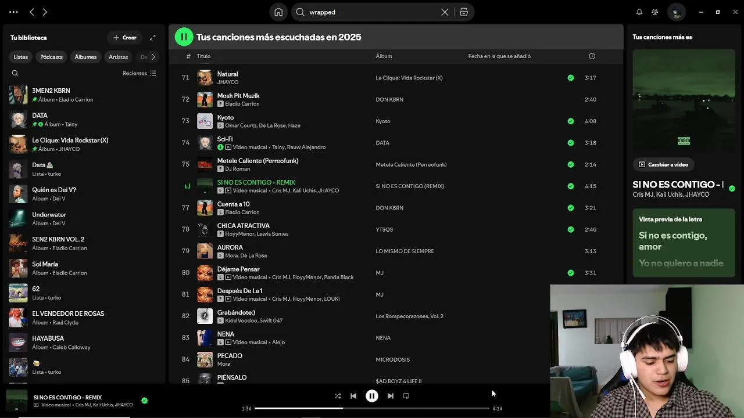Screen dimensions: 744x418
Task: Open album link Los Rompecorazones, Vol. 2
Action: 409,316
